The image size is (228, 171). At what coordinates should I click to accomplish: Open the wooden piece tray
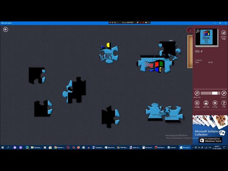pos(190,51)
